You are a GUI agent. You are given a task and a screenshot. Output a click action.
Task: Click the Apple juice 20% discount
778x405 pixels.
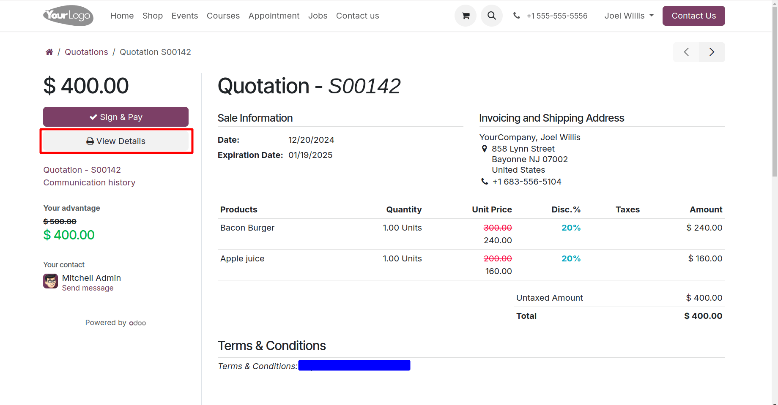click(x=571, y=258)
